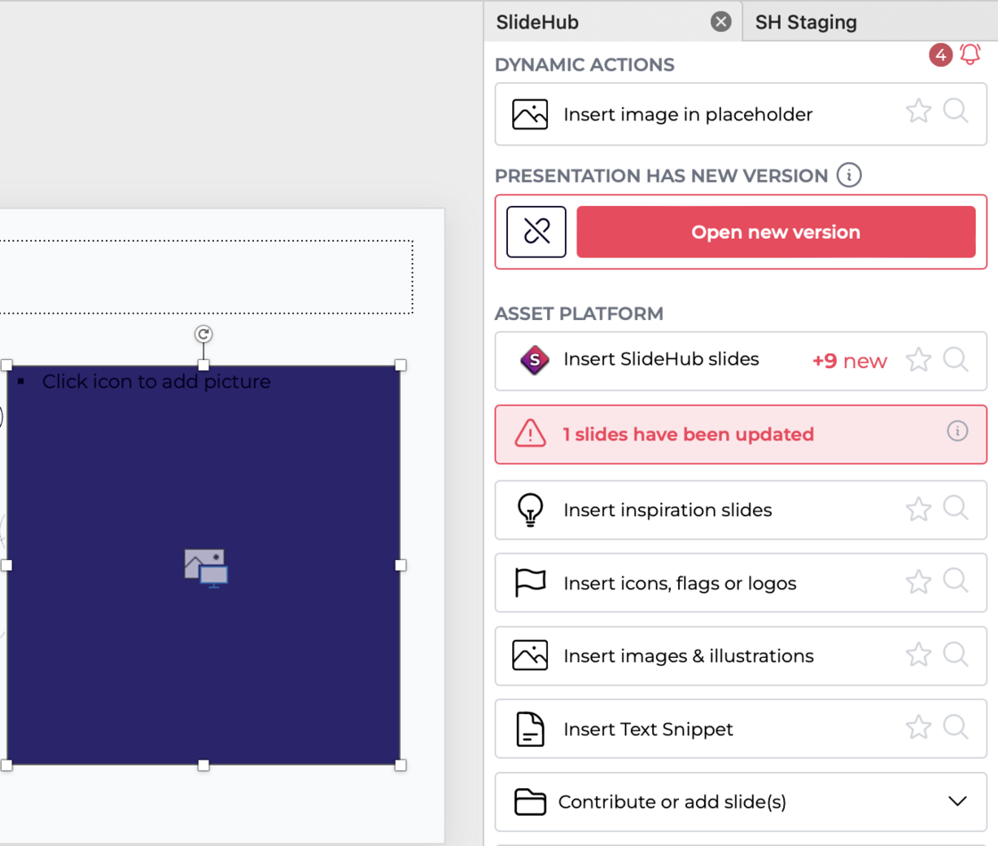Click the document icon beside Insert Text Snippet
998x846 pixels.
[x=529, y=728]
